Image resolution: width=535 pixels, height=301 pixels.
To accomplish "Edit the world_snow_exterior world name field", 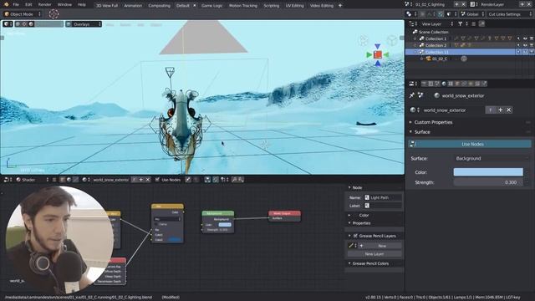I will point(453,110).
